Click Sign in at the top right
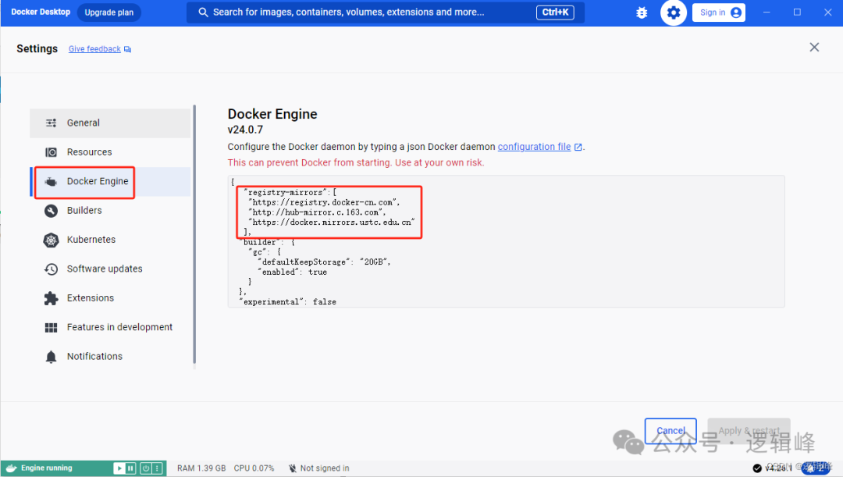 [718, 12]
